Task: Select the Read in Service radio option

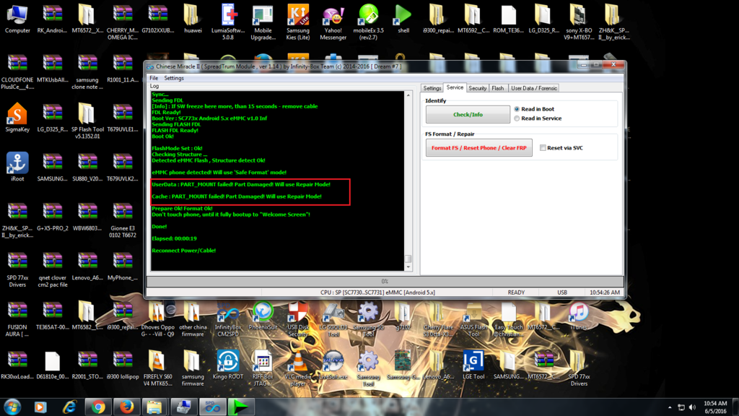Action: point(517,118)
